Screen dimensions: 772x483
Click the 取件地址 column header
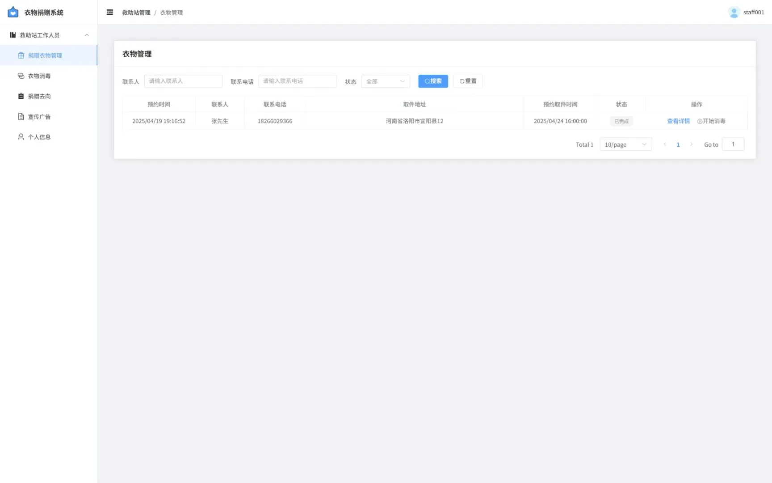(x=415, y=104)
